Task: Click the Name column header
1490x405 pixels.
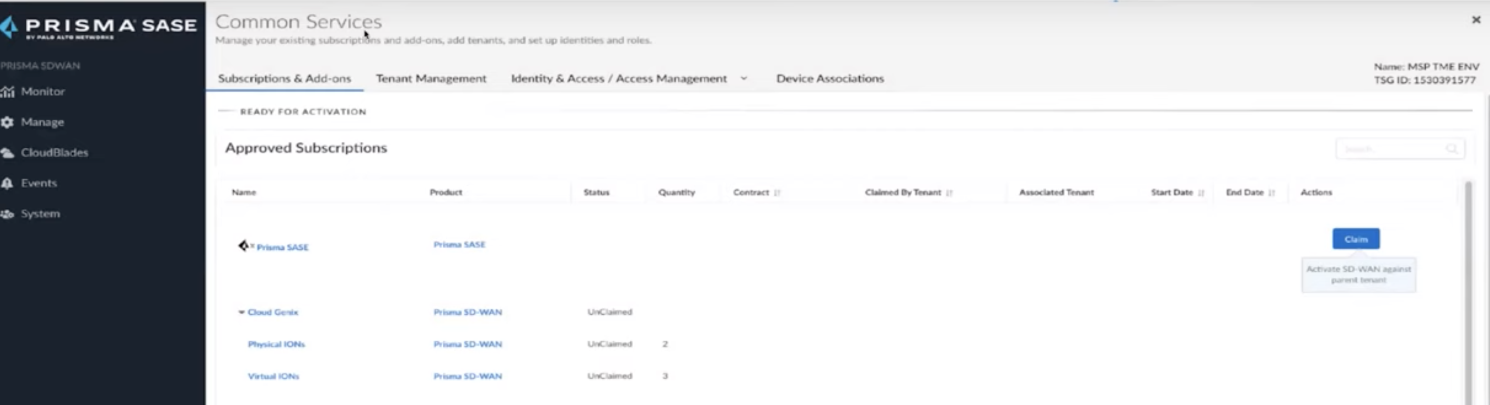Action: (x=244, y=193)
